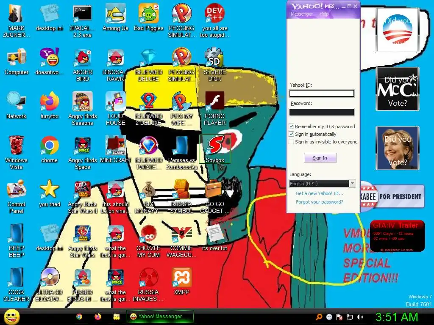Click the COCK CLEANER desktop icon

pyautogui.click(x=17, y=284)
